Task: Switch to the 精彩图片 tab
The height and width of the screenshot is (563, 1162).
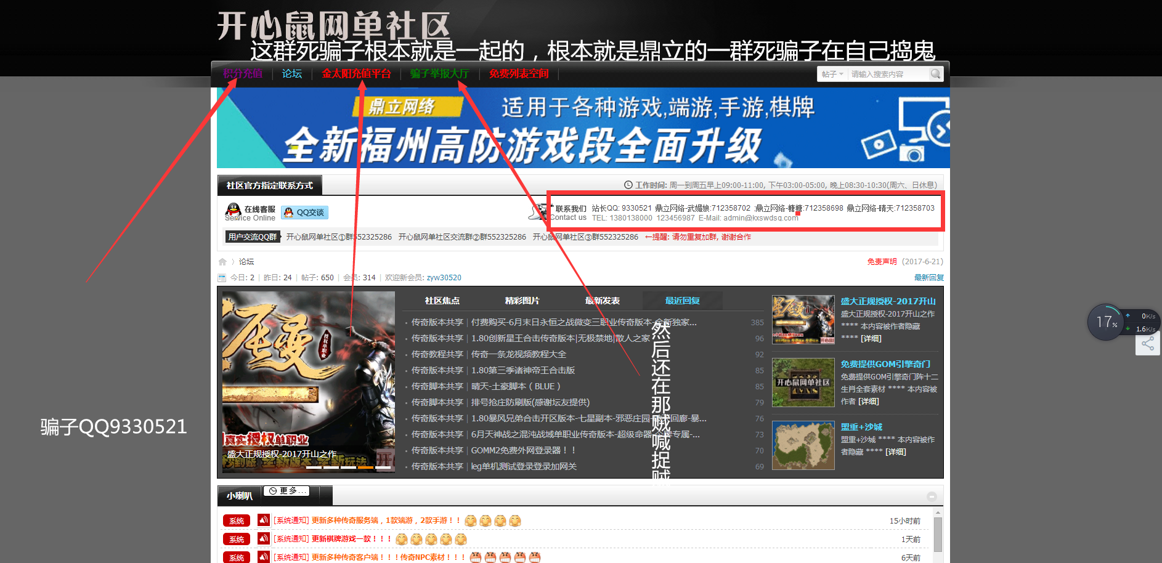Action: pos(522,301)
